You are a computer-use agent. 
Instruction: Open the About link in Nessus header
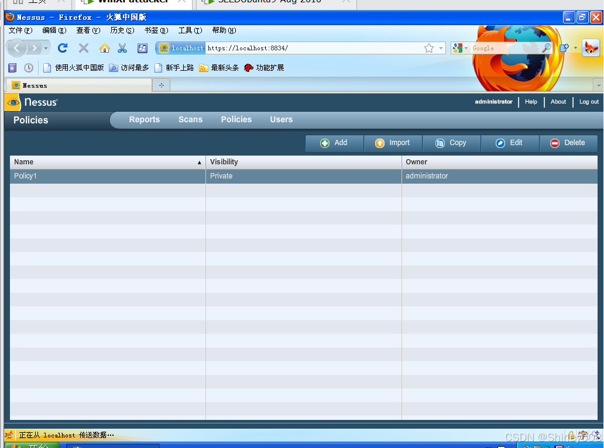point(558,102)
